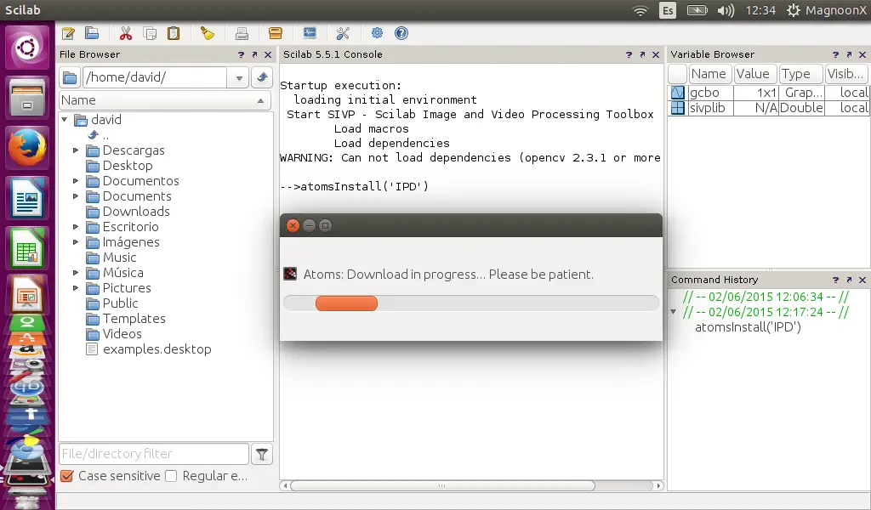Go to parent directory button in File Browser

[262, 77]
